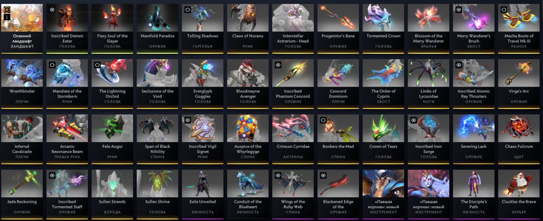Click the Chaos Fulcrum item name
This screenshot has height=221, width=543.
pyautogui.click(x=519, y=147)
